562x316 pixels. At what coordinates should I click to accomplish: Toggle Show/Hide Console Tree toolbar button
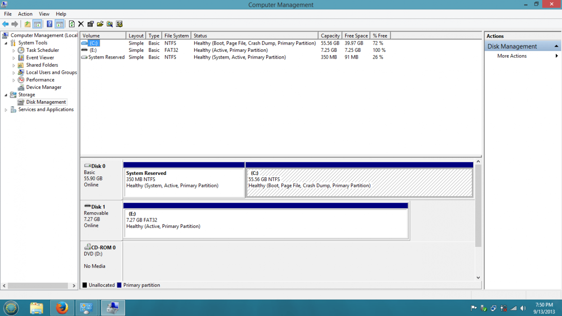pyautogui.click(x=37, y=24)
